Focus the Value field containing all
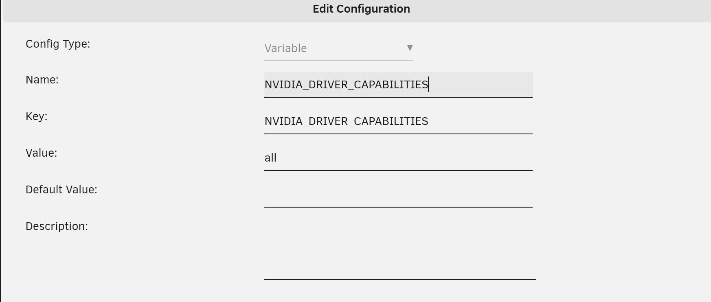Image resolution: width=711 pixels, height=302 pixels. pyautogui.click(x=398, y=158)
